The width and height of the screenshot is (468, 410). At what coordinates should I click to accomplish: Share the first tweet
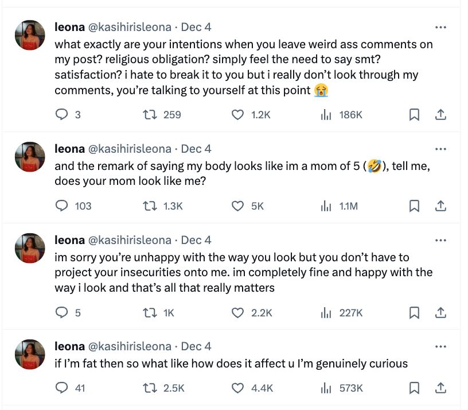tap(440, 114)
